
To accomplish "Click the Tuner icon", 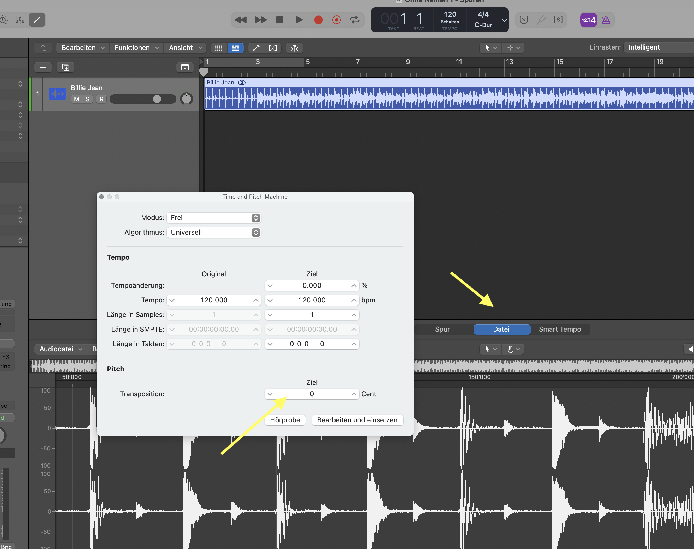I will (541, 20).
